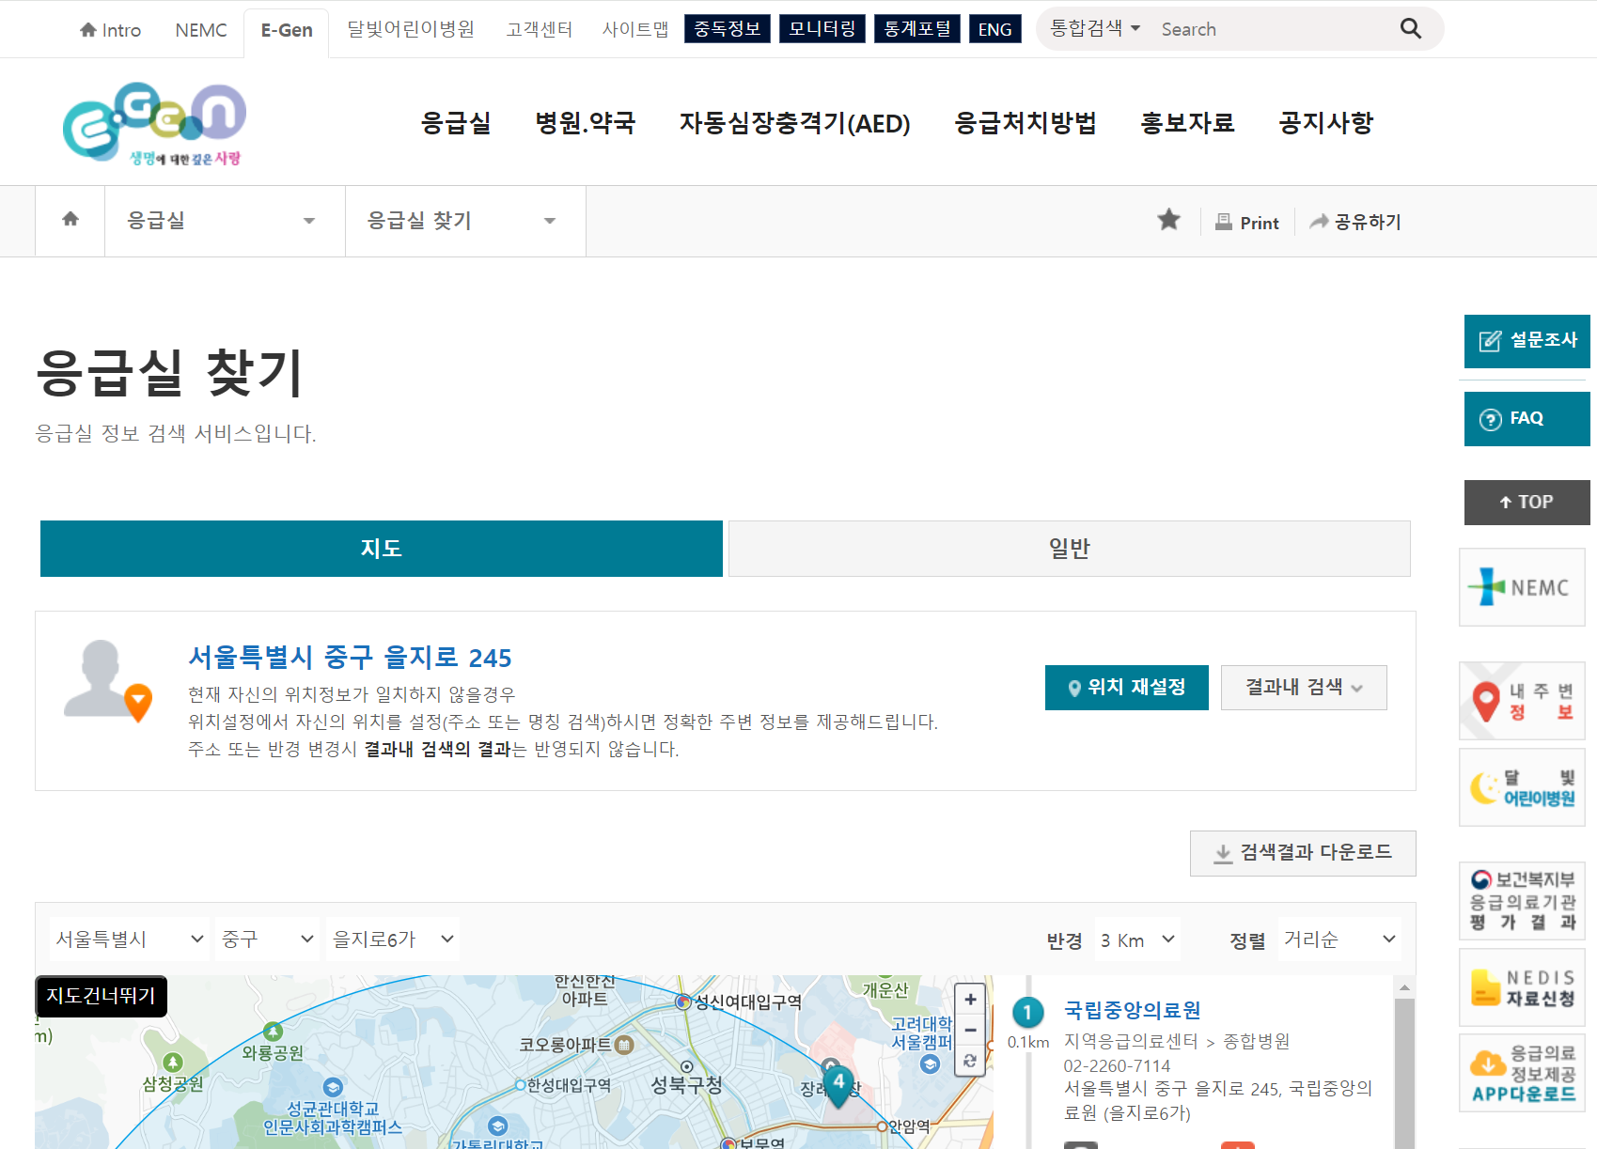Zoom out the map with minus button
Screen dimensions: 1597x1149
pyautogui.click(x=970, y=1030)
